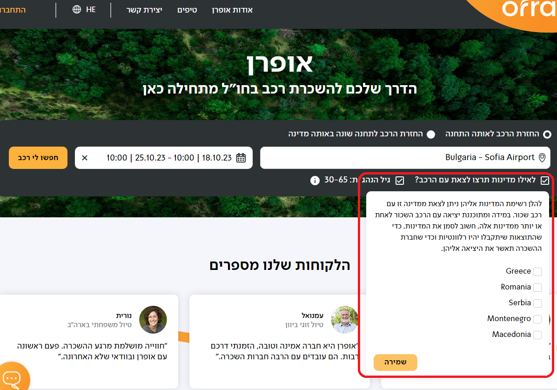This screenshot has width=557, height=390.
Task: Click the globe language icon
Action: (x=77, y=10)
